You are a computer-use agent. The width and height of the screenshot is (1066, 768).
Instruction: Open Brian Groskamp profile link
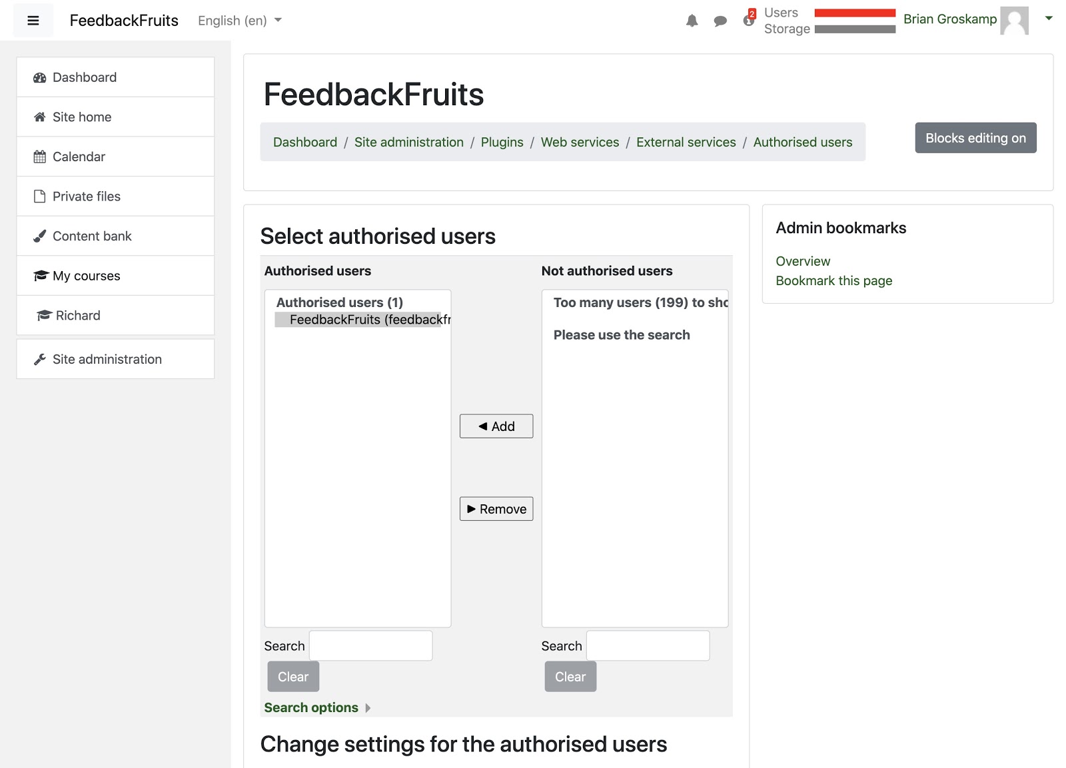[949, 19]
